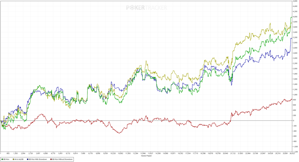The image size is (299, 162).
Task: Click the red BB Won Without Showdown swatch
Action: coord(51,159)
